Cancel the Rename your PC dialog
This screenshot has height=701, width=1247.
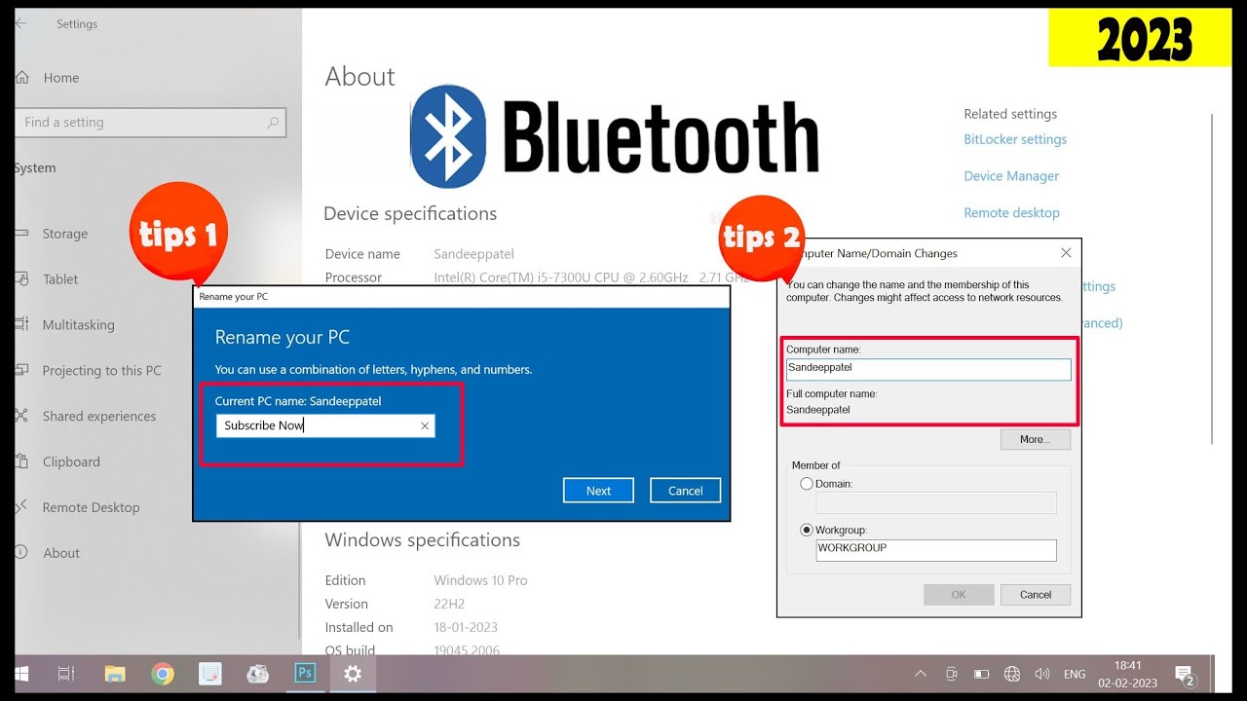tap(685, 491)
